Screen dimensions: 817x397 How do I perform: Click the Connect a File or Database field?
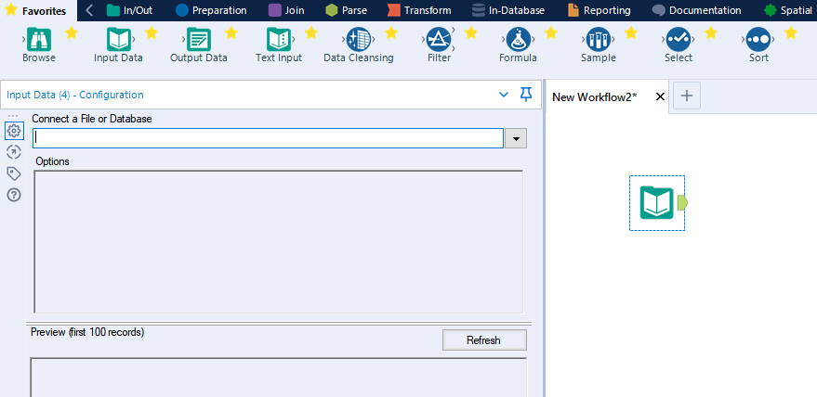pyautogui.click(x=268, y=138)
